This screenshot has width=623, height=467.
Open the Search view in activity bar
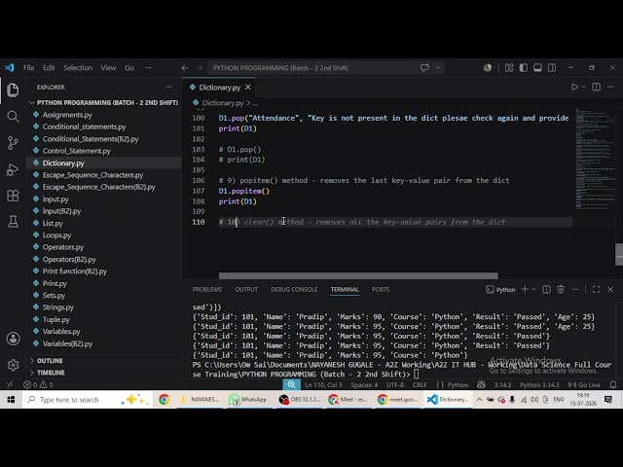pos(13,117)
